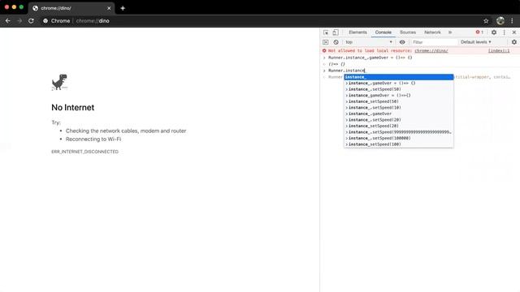Select the highlighted 'instance_' suggestion
The width and height of the screenshot is (520, 292).
399,77
